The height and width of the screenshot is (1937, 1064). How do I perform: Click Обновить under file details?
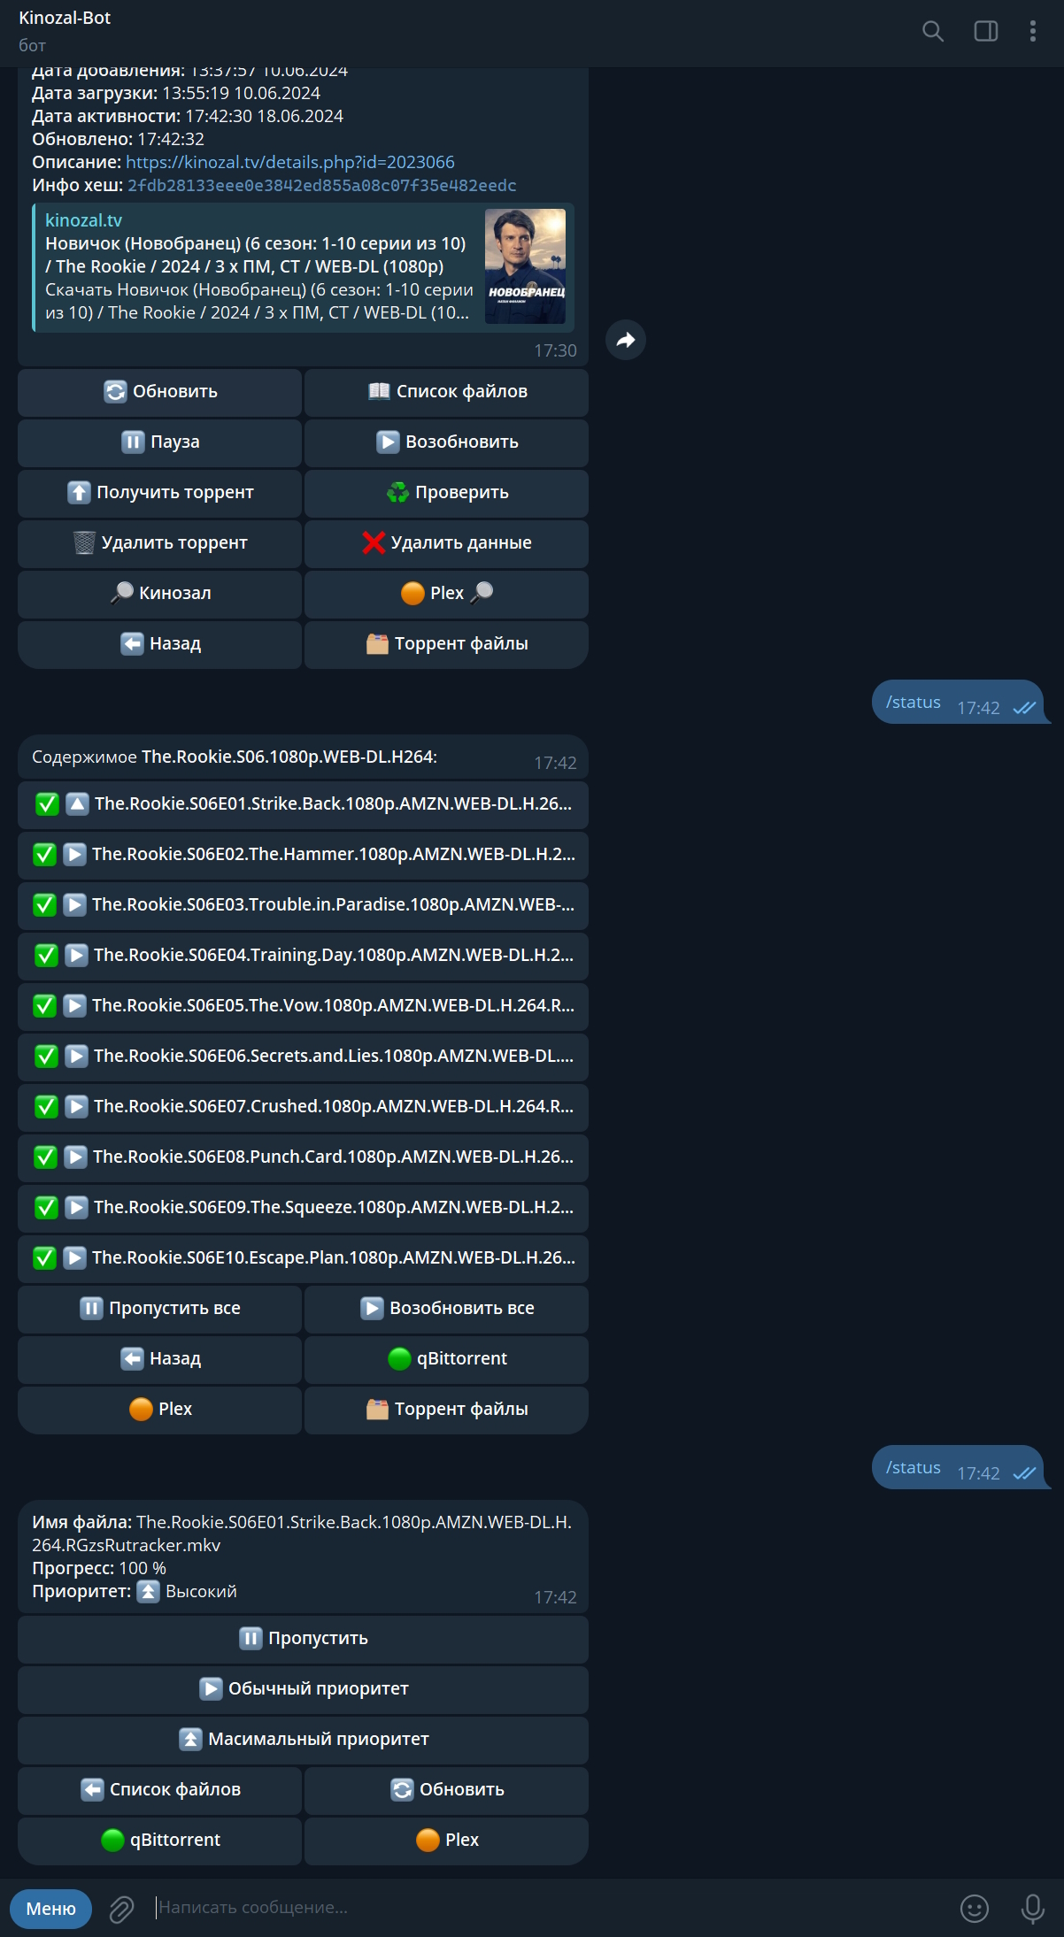[446, 1789]
